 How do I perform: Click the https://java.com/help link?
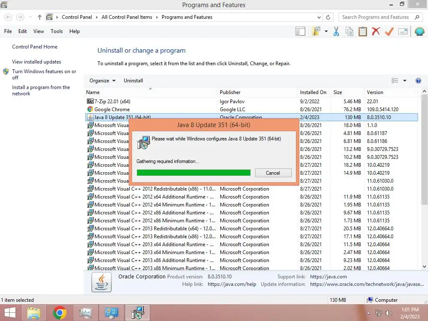coord(232,284)
